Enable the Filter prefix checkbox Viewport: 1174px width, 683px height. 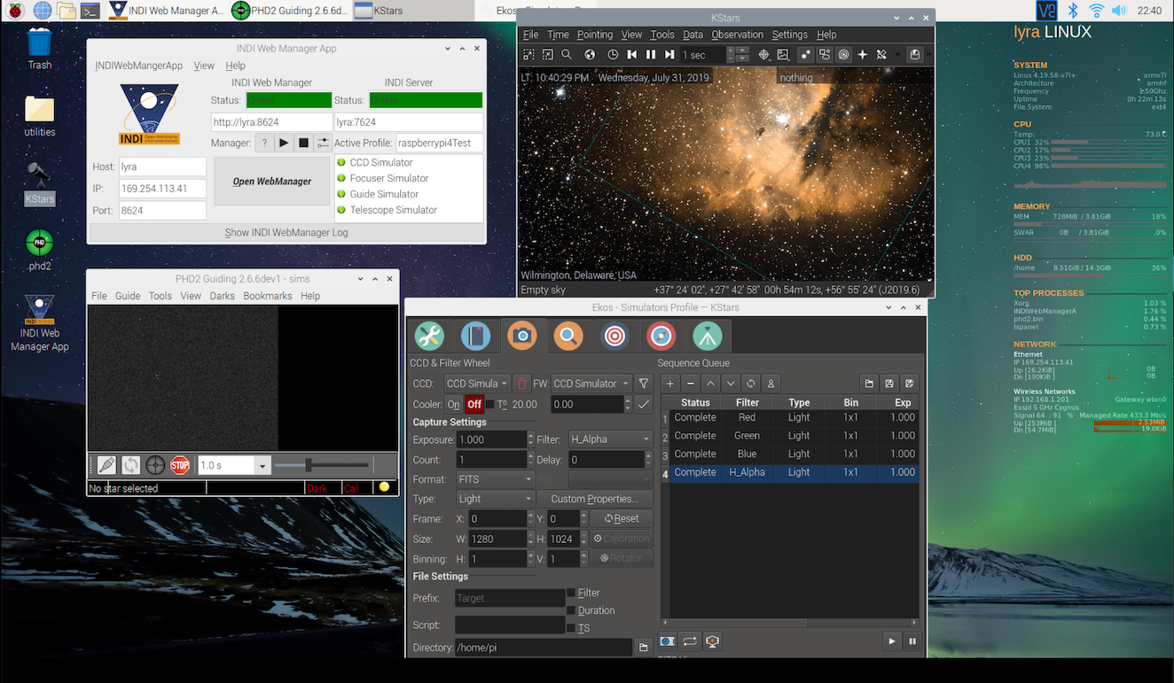pyautogui.click(x=571, y=593)
